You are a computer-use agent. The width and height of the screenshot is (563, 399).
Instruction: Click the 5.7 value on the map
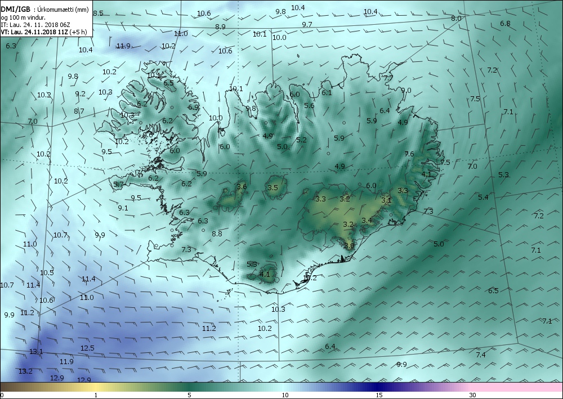[x=118, y=185]
